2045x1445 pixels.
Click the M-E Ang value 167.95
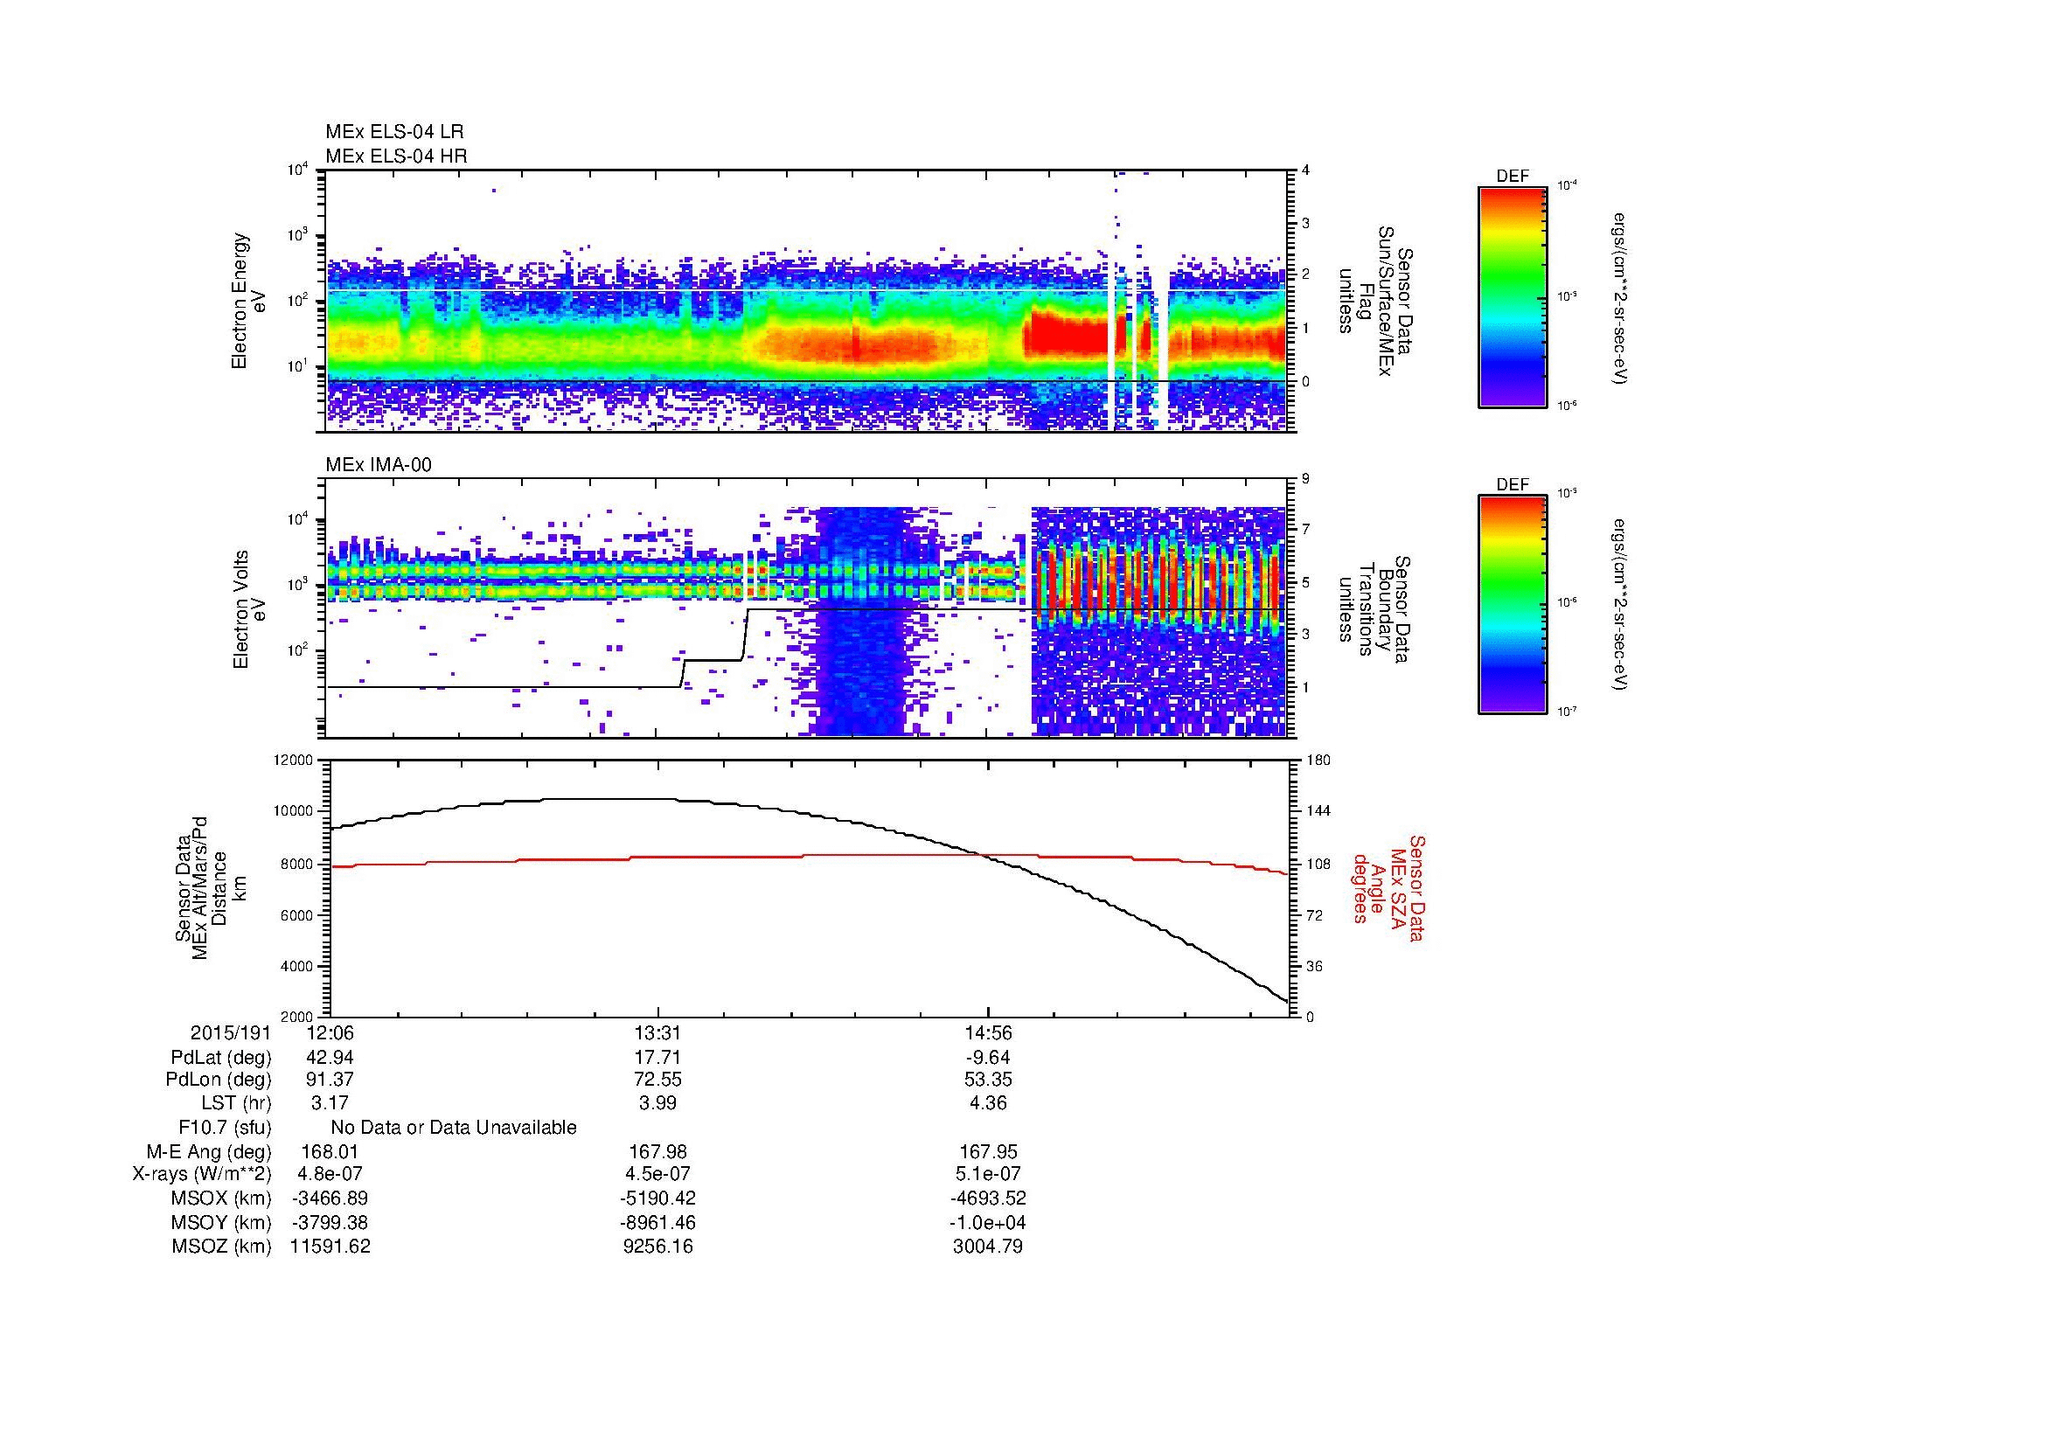coord(988,1152)
